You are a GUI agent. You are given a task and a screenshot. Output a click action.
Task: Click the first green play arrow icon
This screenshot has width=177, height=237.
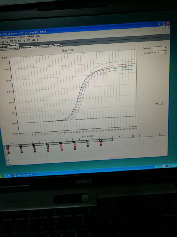[x=25, y=41]
